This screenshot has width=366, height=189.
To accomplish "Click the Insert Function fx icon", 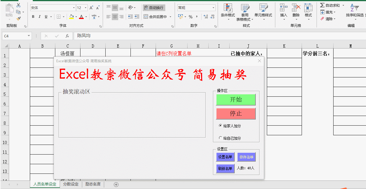I will tap(67, 36).
